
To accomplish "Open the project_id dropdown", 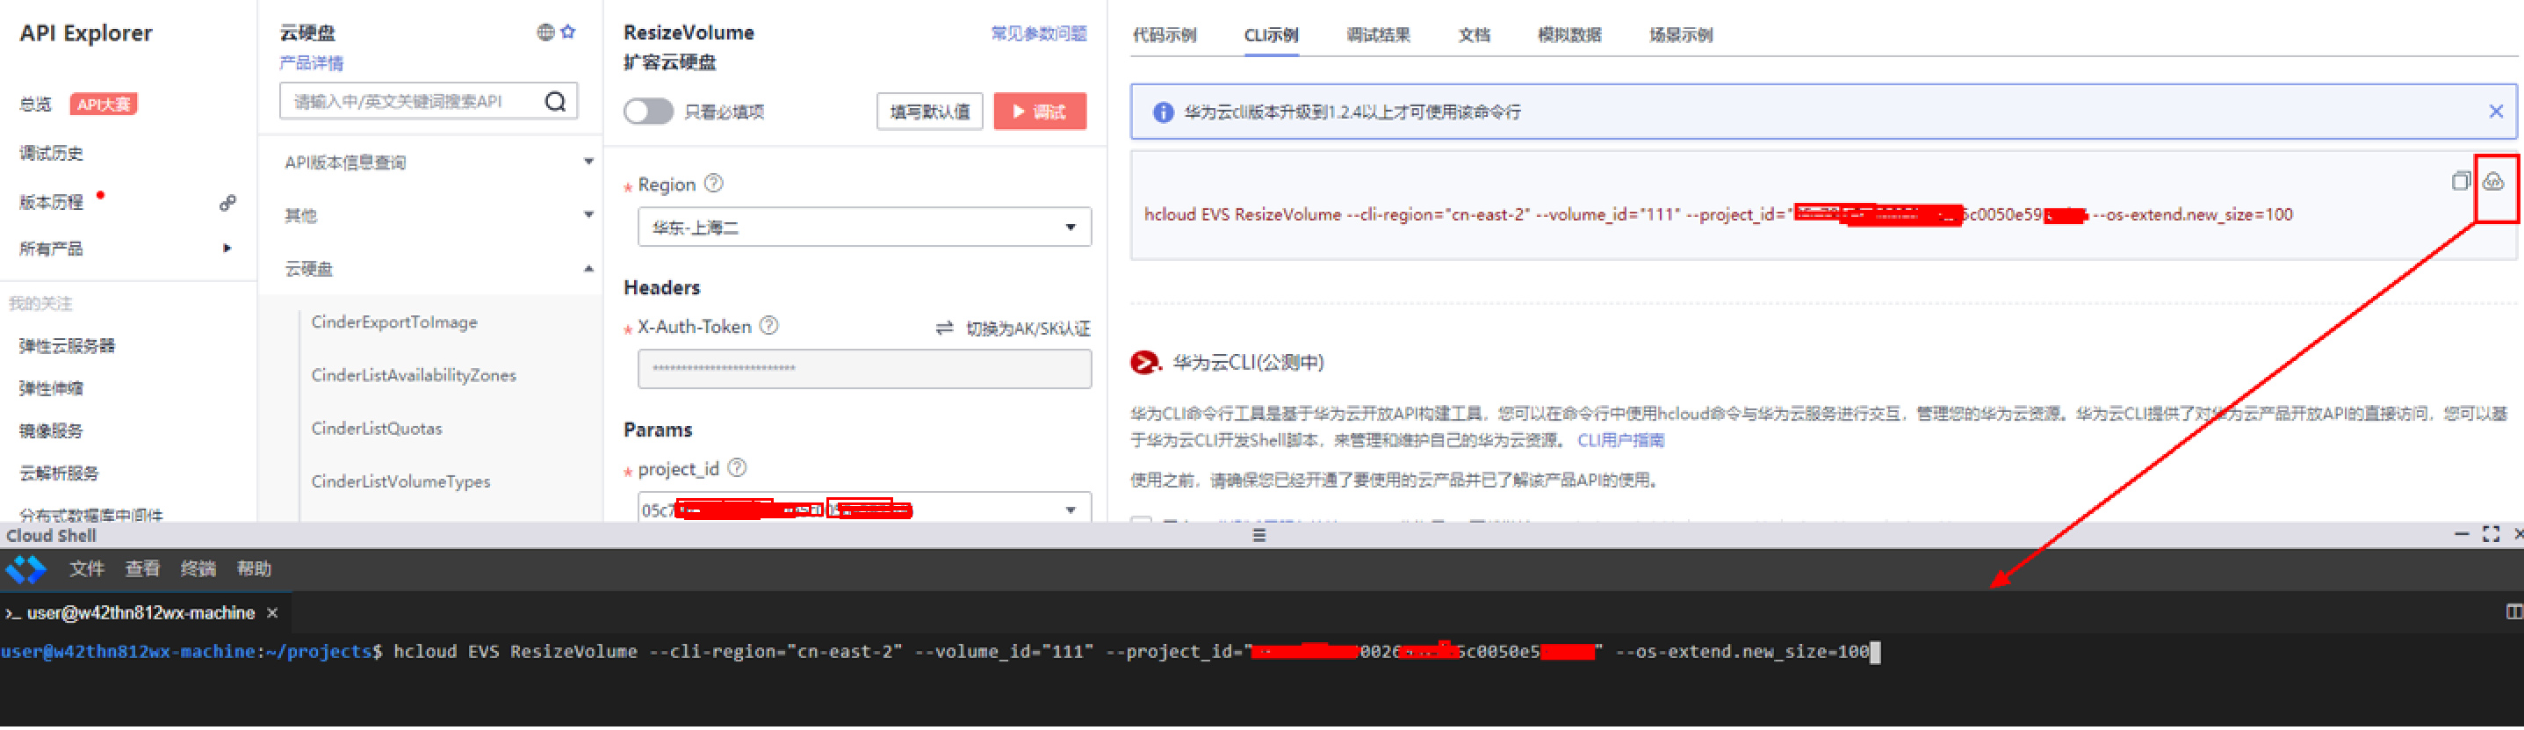I will 864,510.
